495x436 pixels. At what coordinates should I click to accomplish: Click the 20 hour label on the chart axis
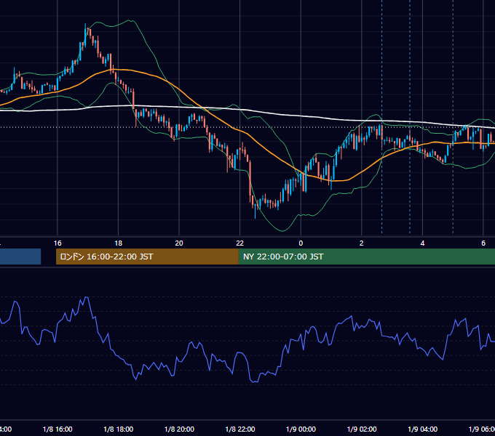[179, 243]
